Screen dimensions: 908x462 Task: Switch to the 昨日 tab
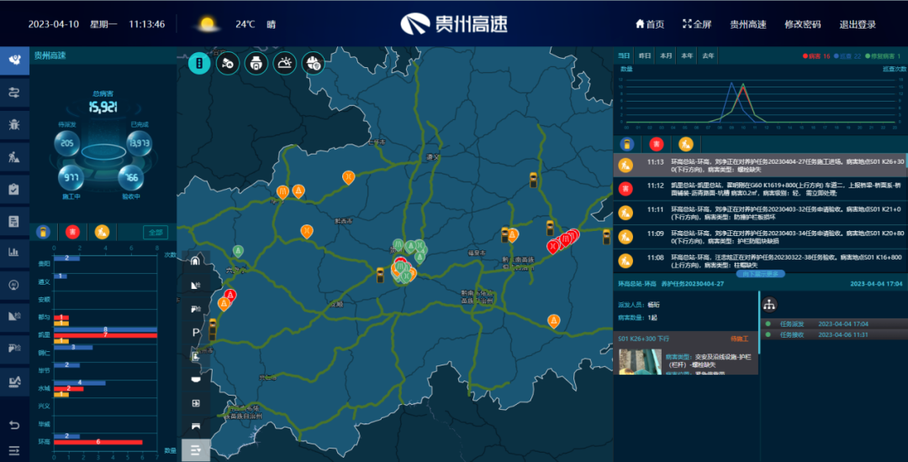pos(644,55)
